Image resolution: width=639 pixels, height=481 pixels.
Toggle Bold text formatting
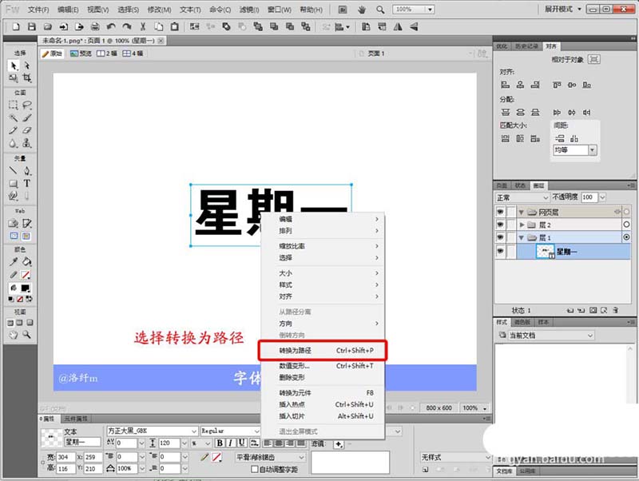tap(220, 443)
